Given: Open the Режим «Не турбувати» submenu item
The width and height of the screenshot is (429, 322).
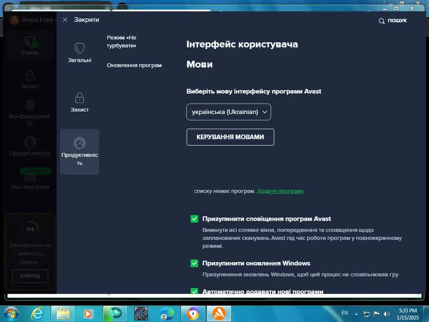Looking at the screenshot, I should click(x=121, y=42).
